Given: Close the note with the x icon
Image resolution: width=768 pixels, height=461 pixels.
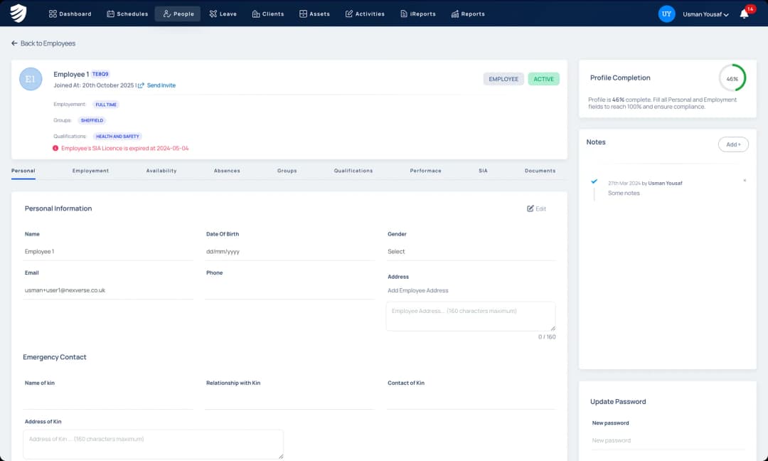Looking at the screenshot, I should pyautogui.click(x=745, y=181).
